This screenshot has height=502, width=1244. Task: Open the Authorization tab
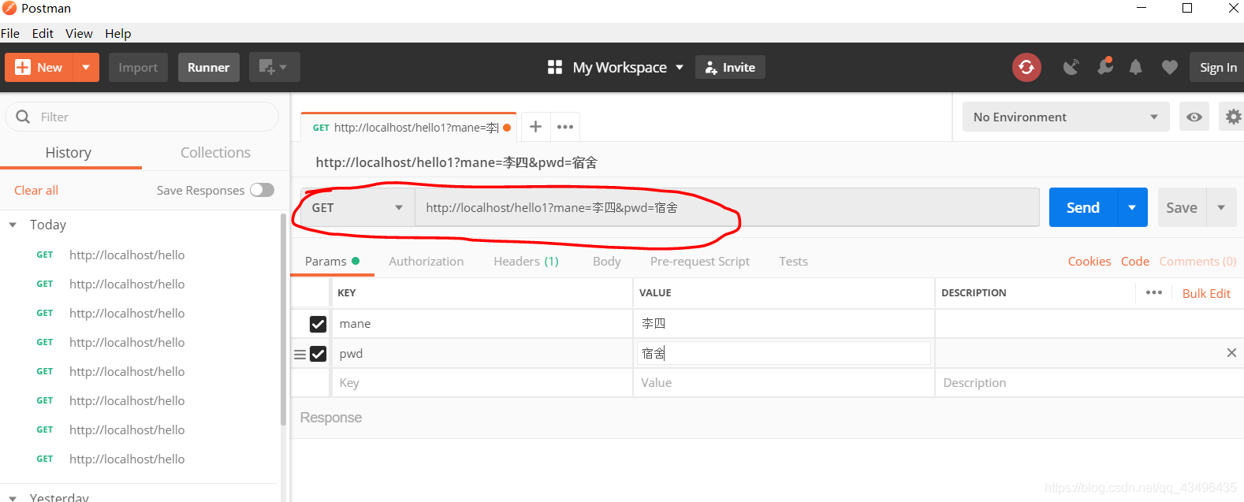[x=426, y=261]
